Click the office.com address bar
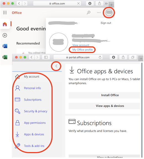The image size is (144, 159). (57, 4)
